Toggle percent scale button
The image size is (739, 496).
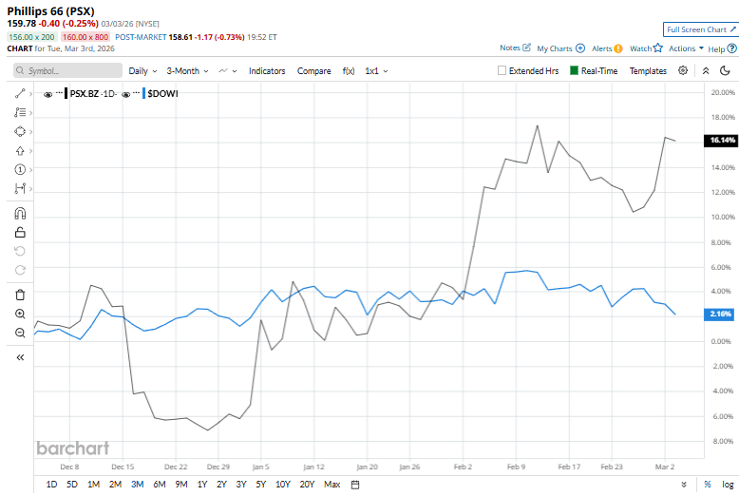coord(708,485)
